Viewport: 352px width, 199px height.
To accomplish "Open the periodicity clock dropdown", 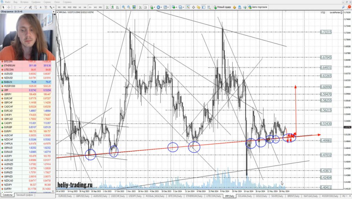I will [159, 7].
